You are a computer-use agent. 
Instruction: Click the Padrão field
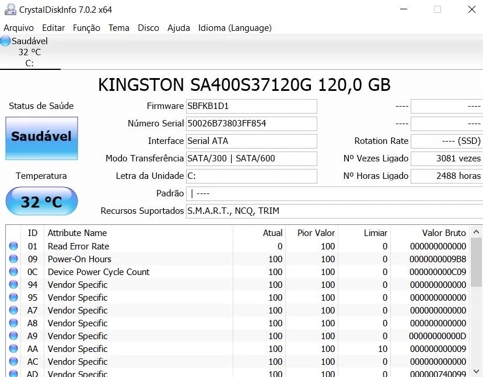[x=334, y=193]
